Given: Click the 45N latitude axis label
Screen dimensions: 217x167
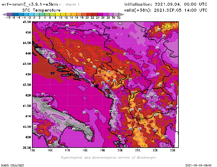Looking at the screenshot, I should (28, 32).
